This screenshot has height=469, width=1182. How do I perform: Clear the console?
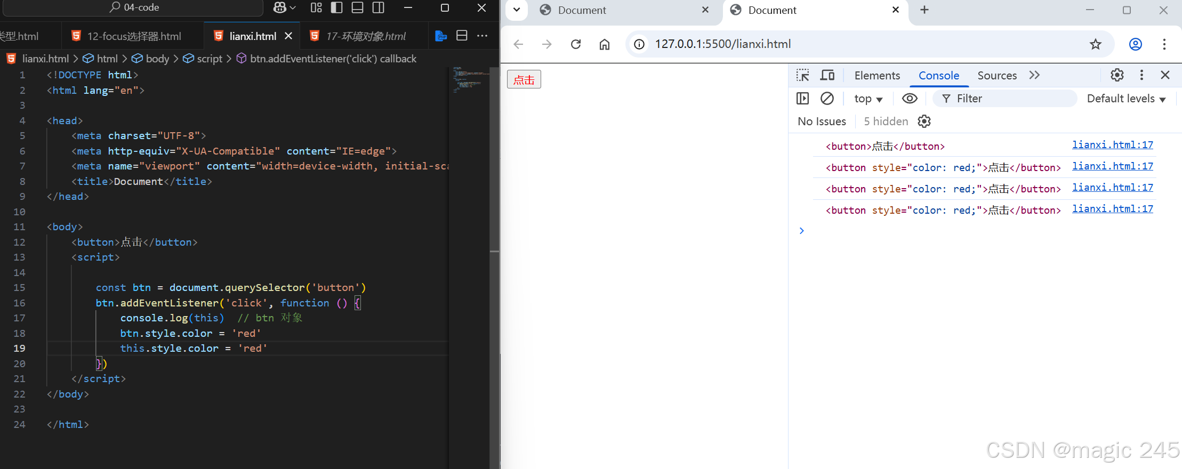click(x=827, y=99)
